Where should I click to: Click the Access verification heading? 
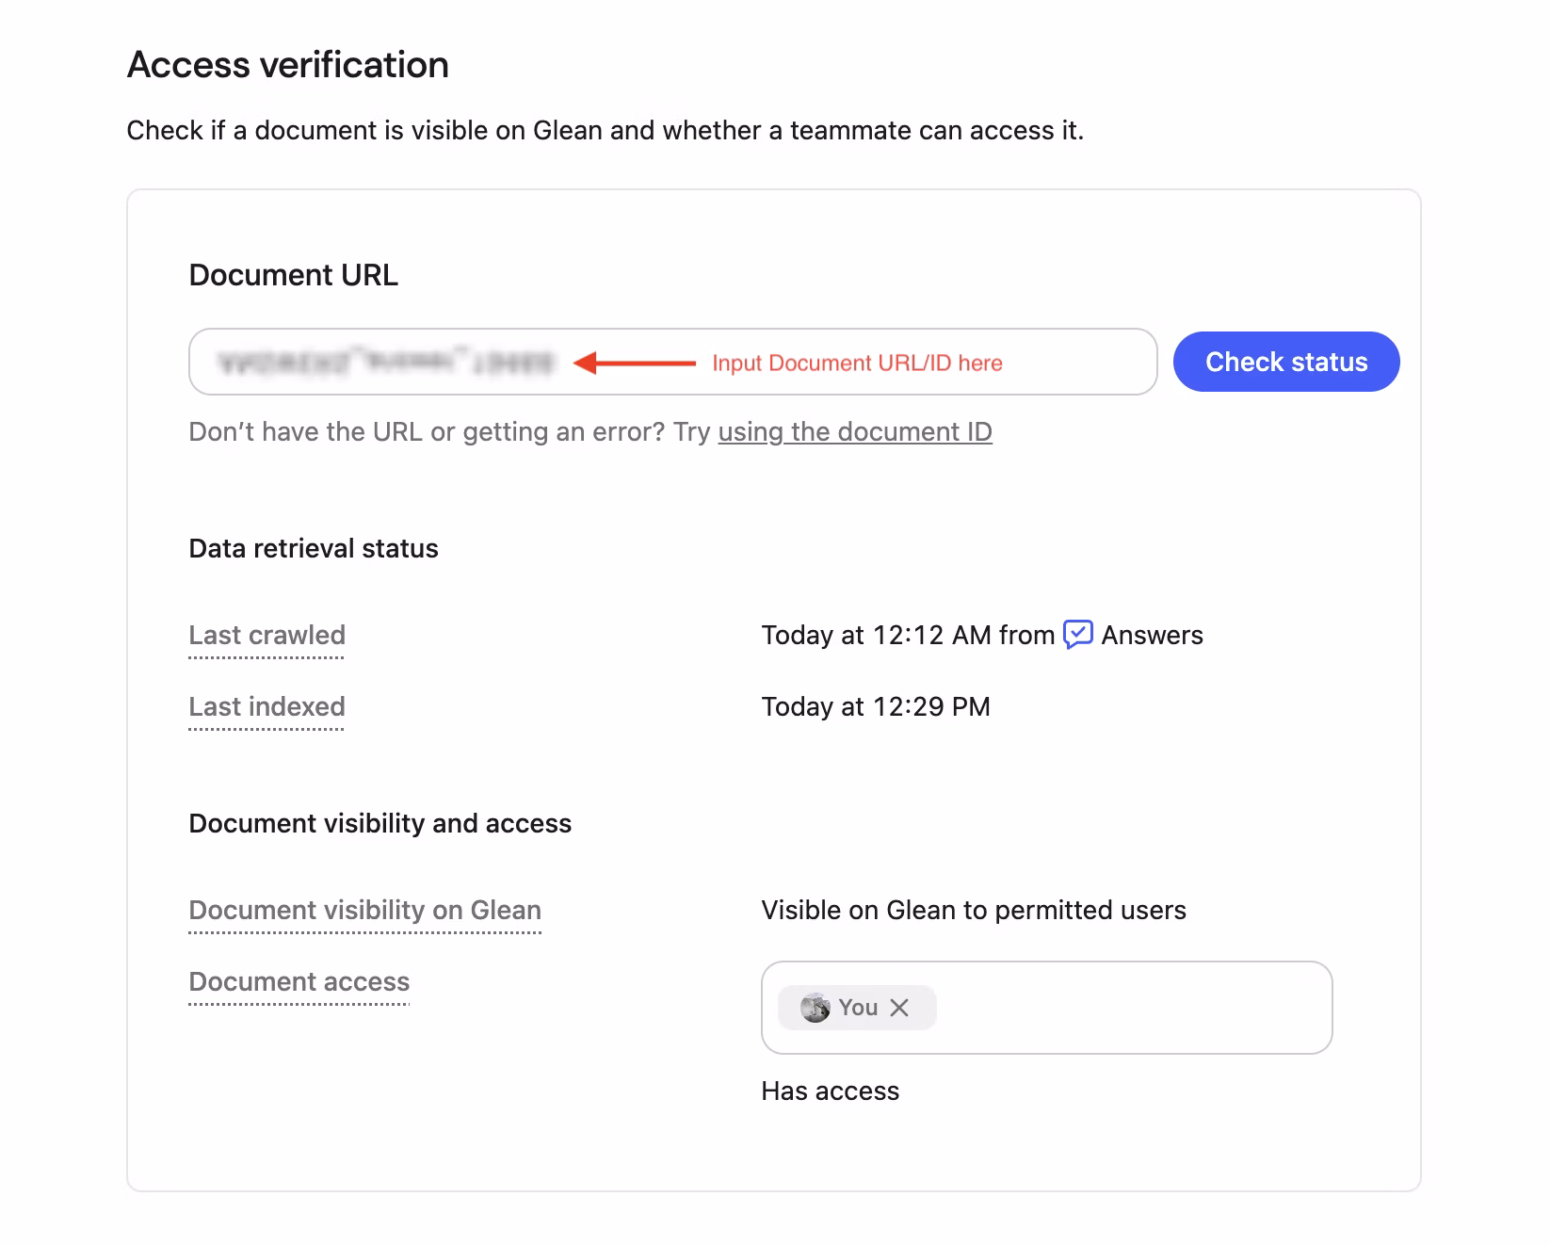(288, 64)
